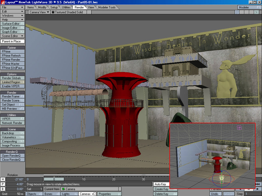Open the Camera View dropdown
The height and width of the screenshot is (196, 262).
pyautogui.click(x=39, y=12)
